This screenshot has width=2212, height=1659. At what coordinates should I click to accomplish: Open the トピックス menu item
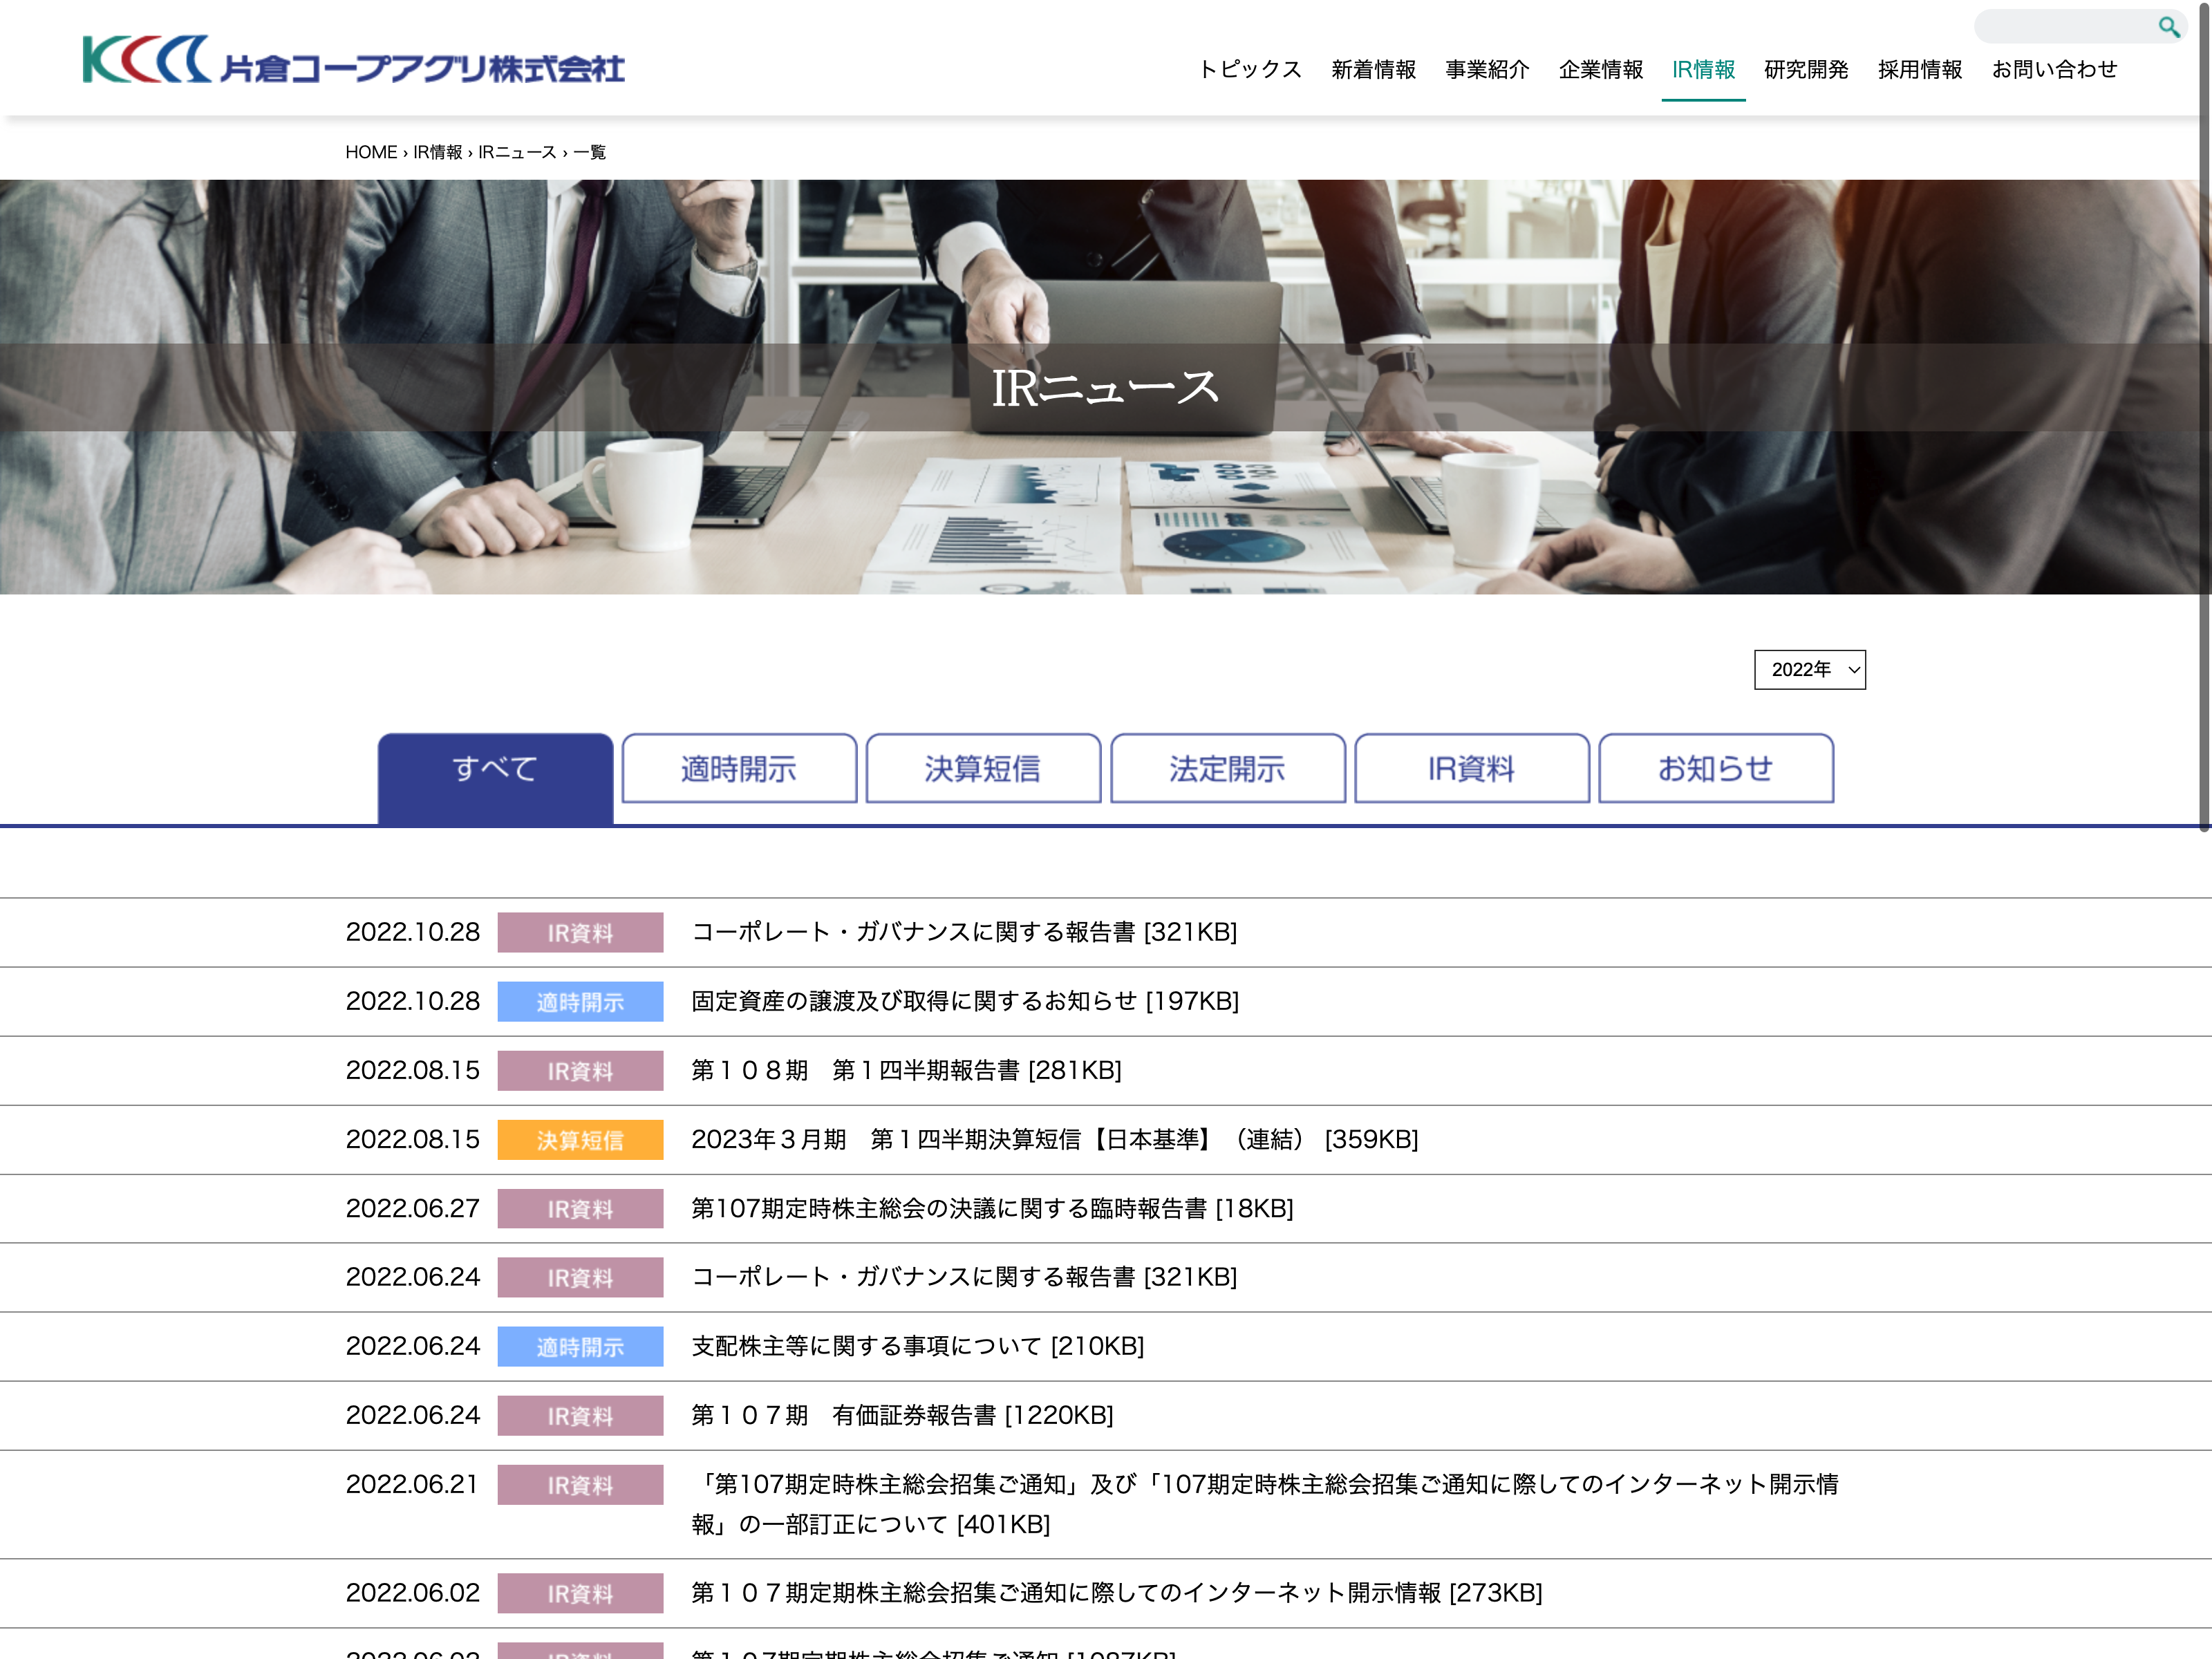point(1250,70)
